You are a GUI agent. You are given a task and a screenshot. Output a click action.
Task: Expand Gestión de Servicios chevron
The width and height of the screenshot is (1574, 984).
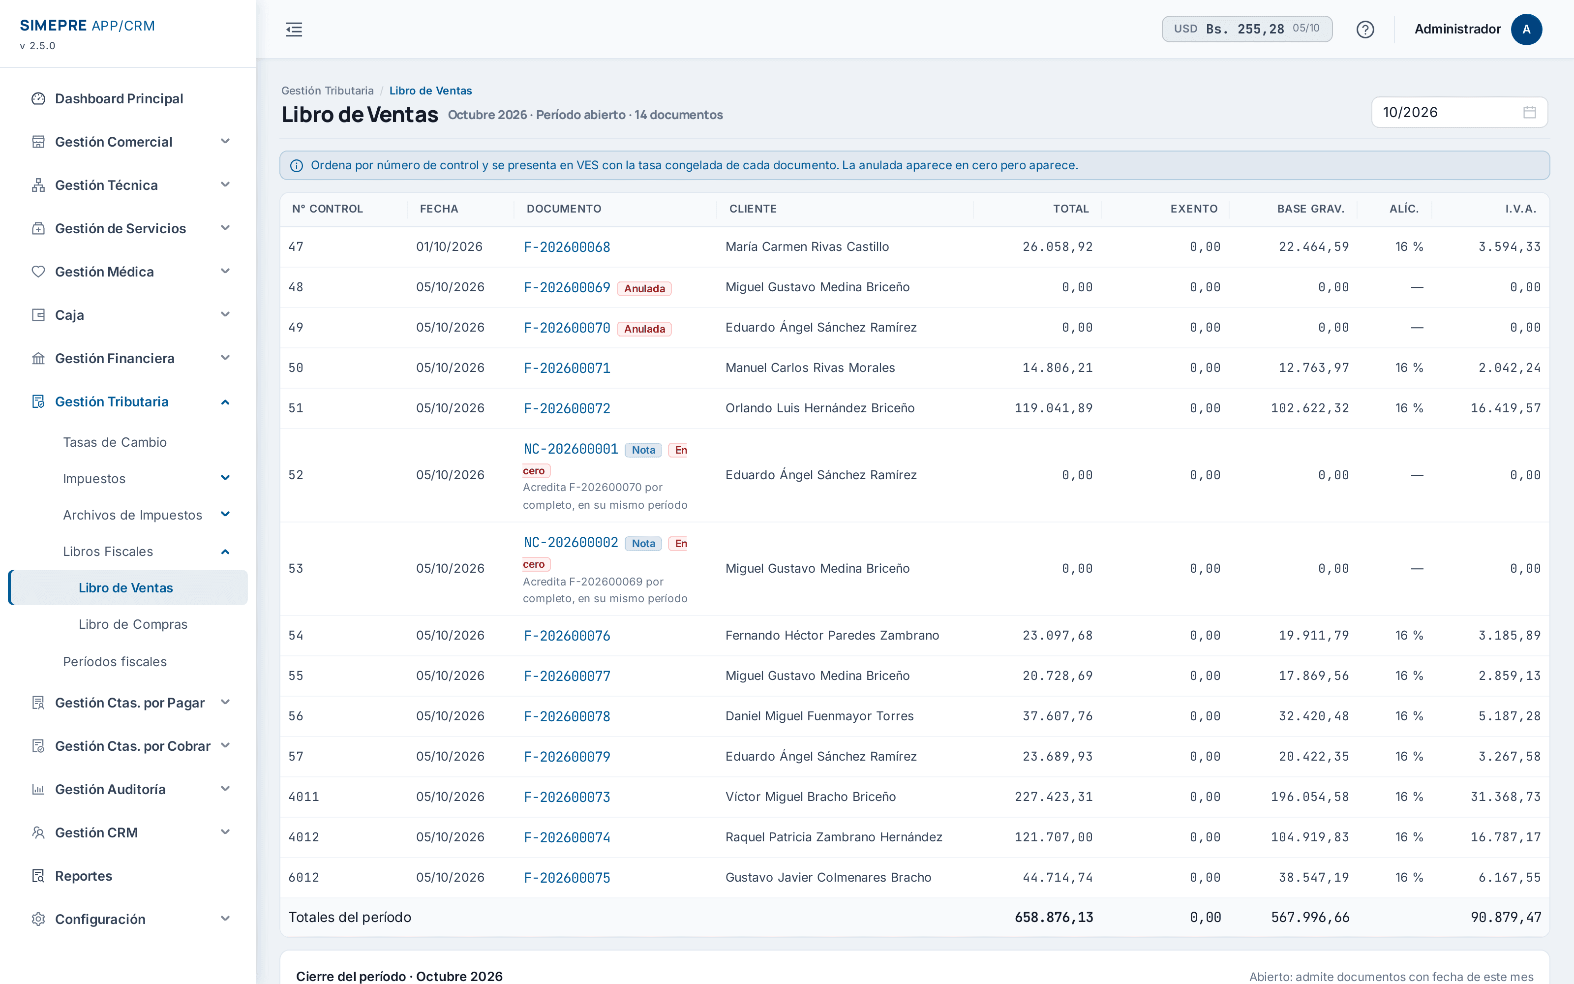coord(225,228)
